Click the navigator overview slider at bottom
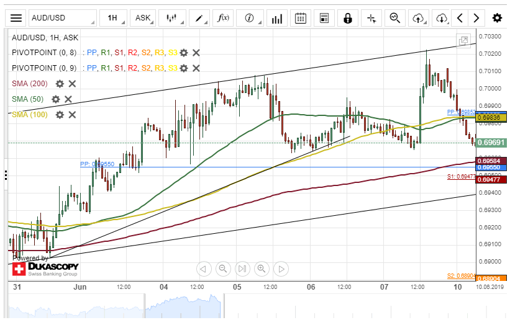The width and height of the screenshot is (510, 320). click(242, 306)
